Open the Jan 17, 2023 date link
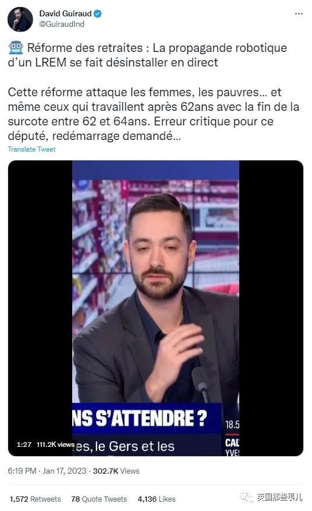The height and width of the screenshot is (511, 312). [65, 471]
